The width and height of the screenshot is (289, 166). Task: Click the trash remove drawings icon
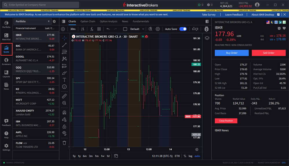[x=64, y=143]
